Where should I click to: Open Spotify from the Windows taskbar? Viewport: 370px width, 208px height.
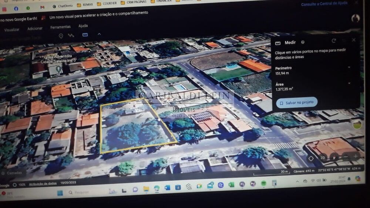click(x=263, y=183)
